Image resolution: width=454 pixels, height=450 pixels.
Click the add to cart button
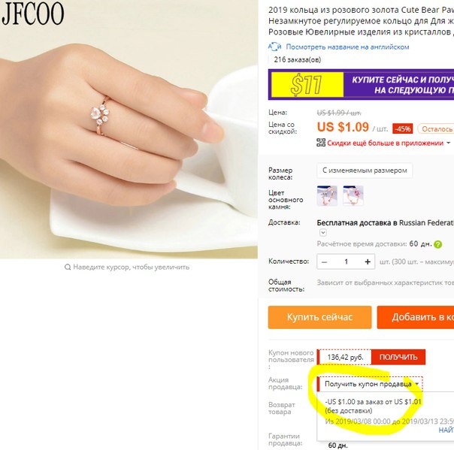coord(416,317)
